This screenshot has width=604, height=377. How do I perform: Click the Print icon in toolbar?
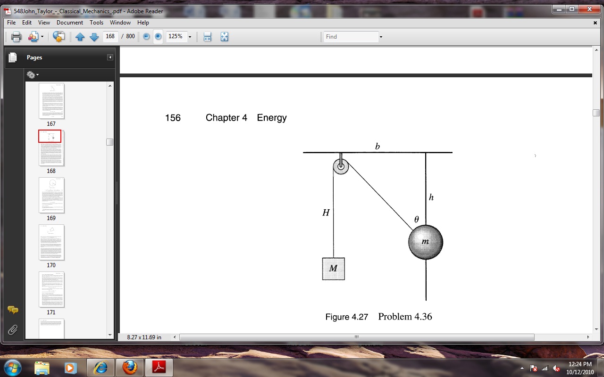(16, 37)
